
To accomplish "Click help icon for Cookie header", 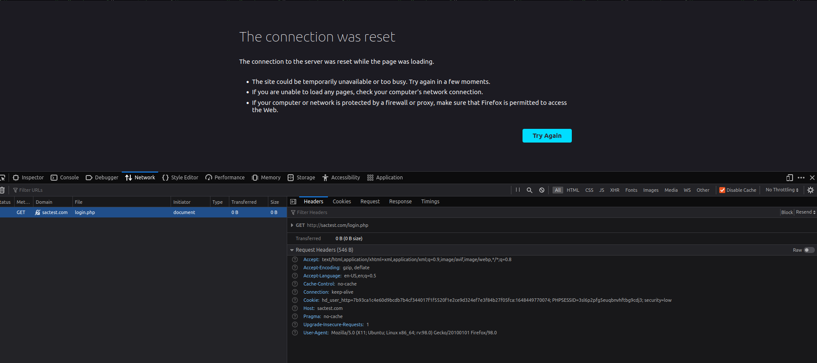I will pyautogui.click(x=295, y=300).
